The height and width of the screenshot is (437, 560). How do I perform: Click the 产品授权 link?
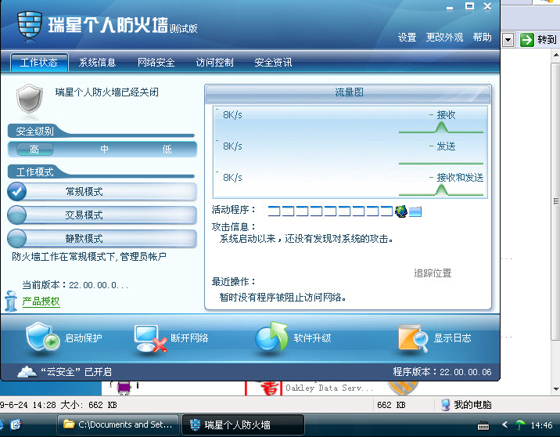pyautogui.click(x=41, y=302)
